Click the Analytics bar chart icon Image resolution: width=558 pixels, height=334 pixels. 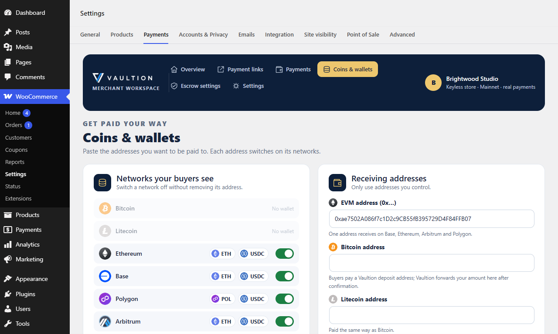pyautogui.click(x=8, y=244)
